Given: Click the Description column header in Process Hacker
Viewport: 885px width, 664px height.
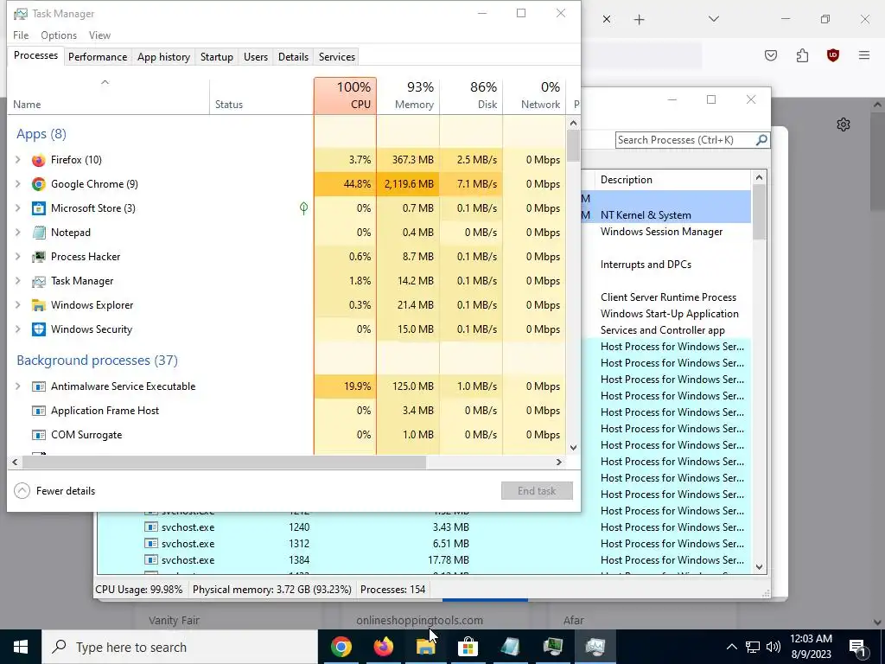Looking at the screenshot, I should pyautogui.click(x=672, y=180).
